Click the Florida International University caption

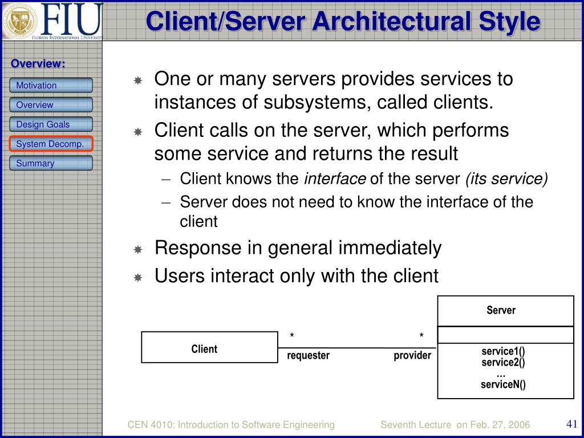[x=67, y=38]
